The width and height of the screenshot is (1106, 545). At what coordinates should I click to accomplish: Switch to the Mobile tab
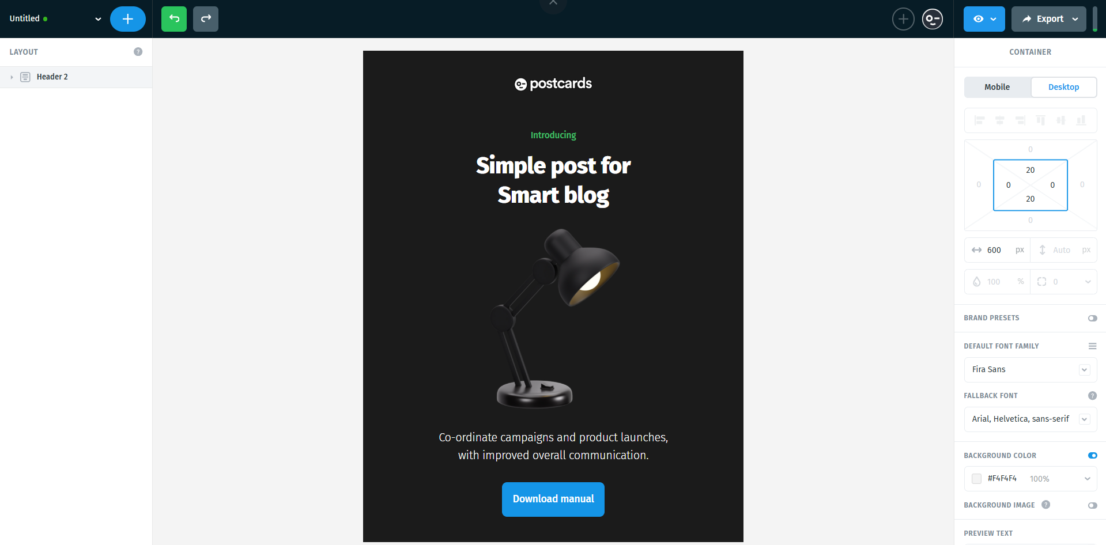pyautogui.click(x=997, y=87)
